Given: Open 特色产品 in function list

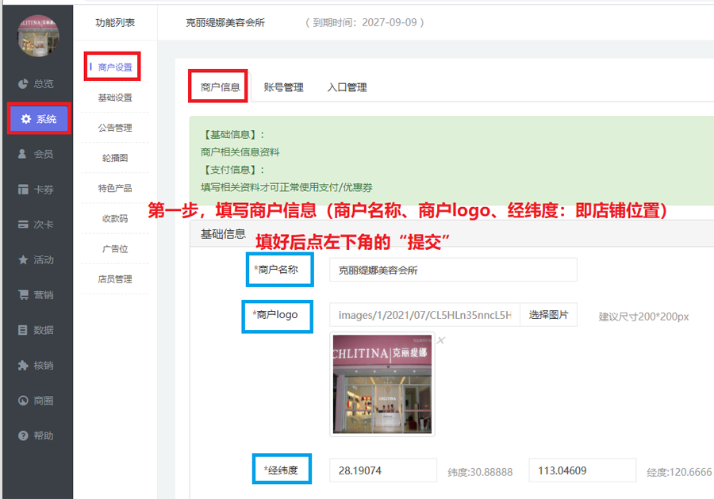Looking at the screenshot, I should coord(115,188).
